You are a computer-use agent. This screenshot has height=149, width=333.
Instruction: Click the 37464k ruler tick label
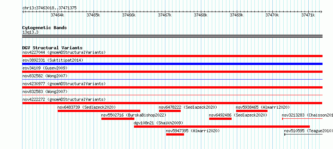[58, 15]
